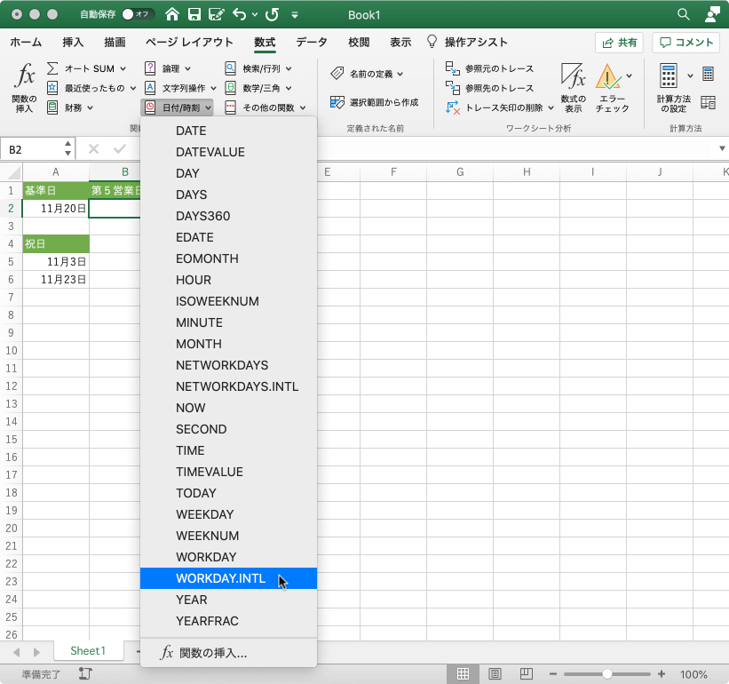729x684 pixels.
Task: Expand the Define Name dropdown arrow
Action: pyautogui.click(x=400, y=74)
